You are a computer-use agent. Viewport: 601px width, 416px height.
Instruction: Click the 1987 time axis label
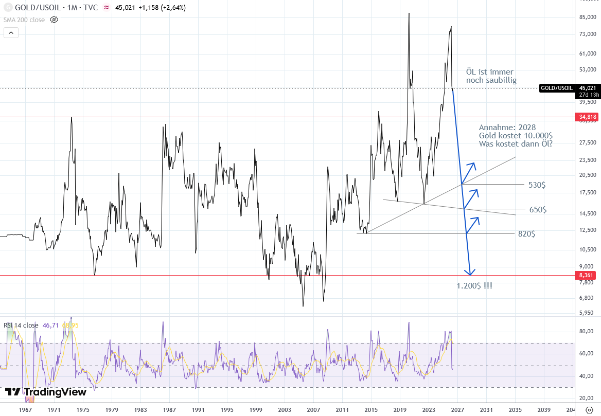(x=169, y=410)
